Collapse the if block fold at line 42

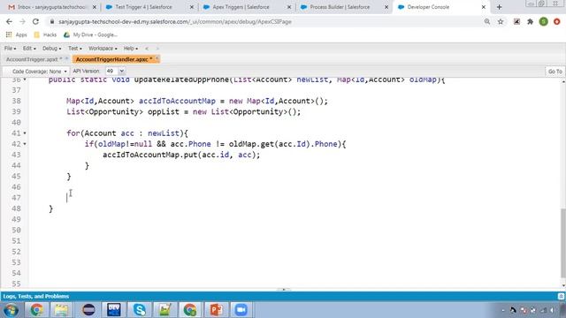(x=25, y=144)
